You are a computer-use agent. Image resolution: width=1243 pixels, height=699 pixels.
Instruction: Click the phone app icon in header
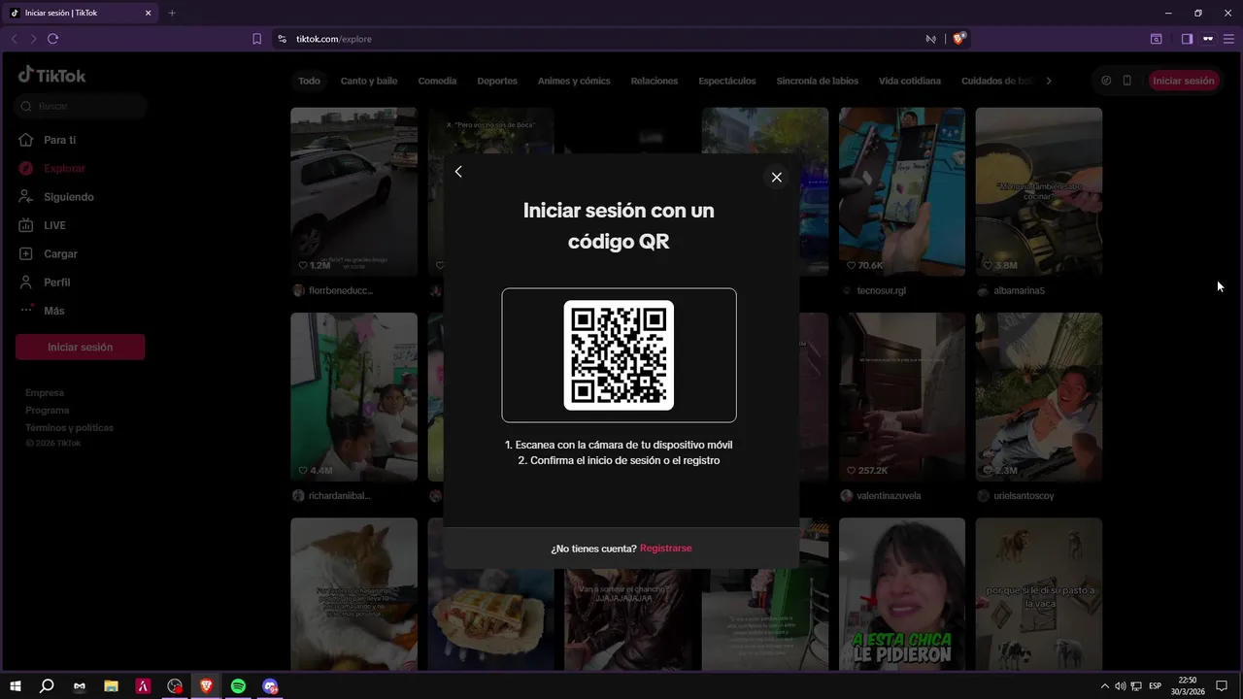[1126, 81]
